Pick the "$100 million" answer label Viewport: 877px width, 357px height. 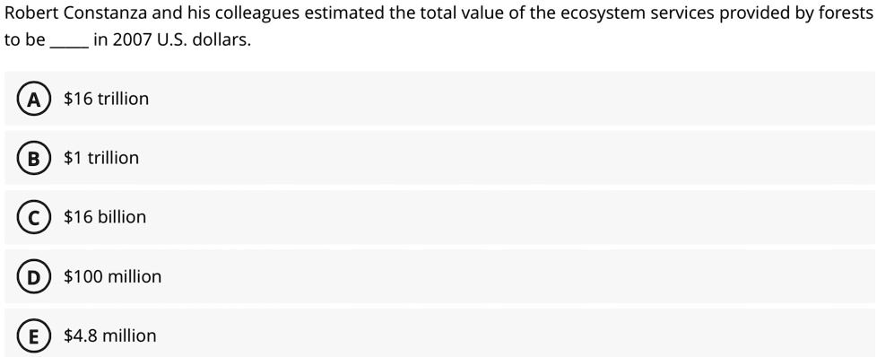coord(112,276)
